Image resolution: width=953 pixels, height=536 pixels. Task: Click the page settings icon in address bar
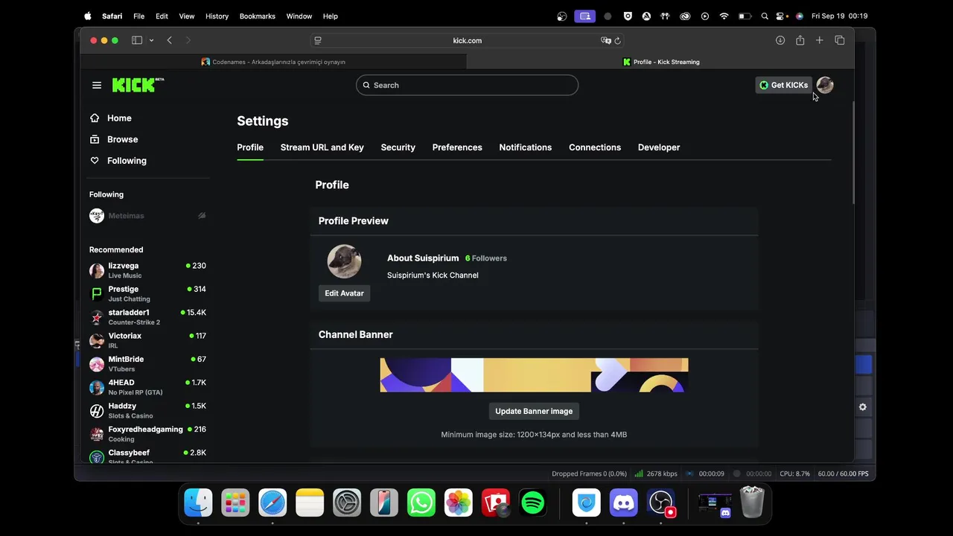click(x=318, y=40)
